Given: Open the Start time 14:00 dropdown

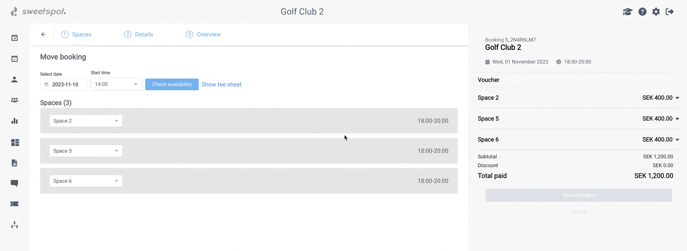Looking at the screenshot, I should coord(116,84).
